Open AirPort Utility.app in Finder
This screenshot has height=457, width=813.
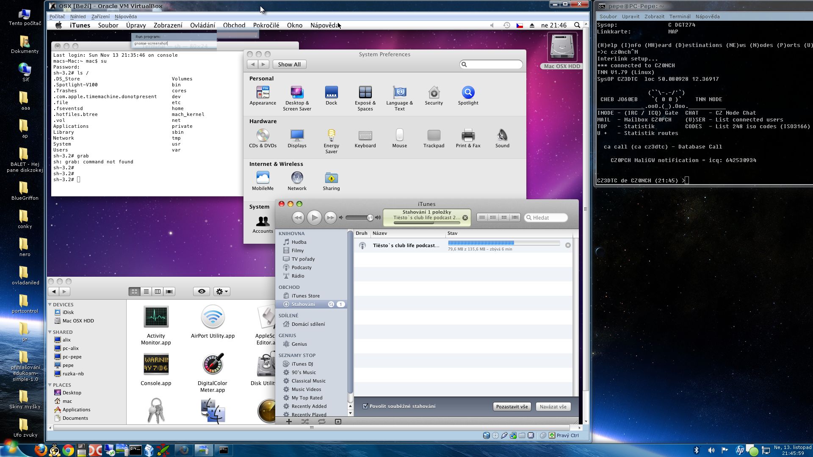213,322
